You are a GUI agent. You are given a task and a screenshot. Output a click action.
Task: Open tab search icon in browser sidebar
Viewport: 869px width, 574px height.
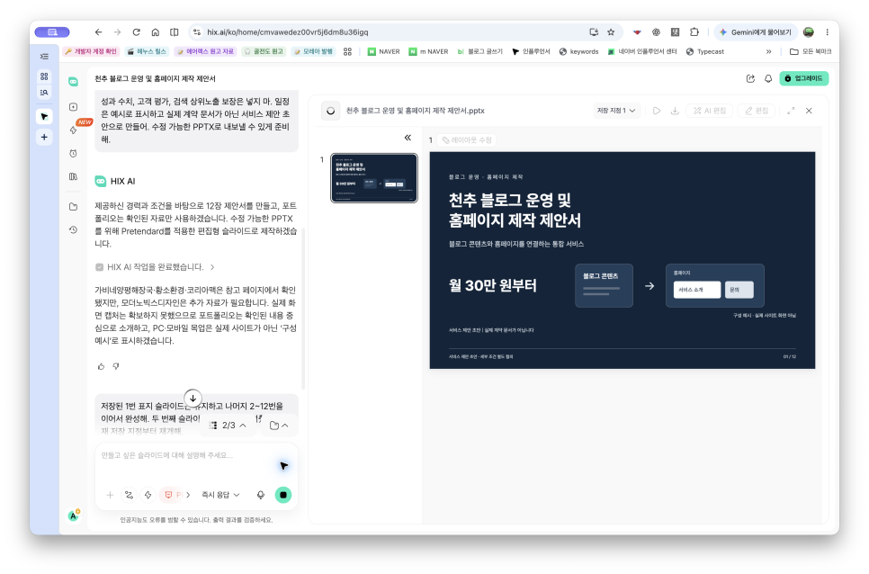pos(44,93)
